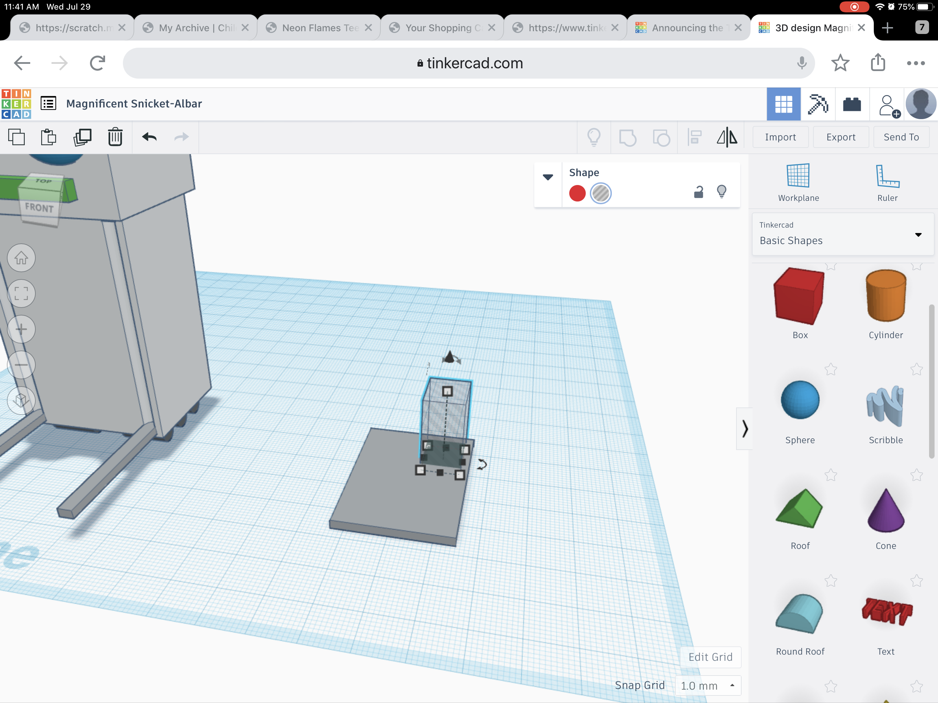Click the design name Magnificent Snicket-Albar
The width and height of the screenshot is (938, 703).
pyautogui.click(x=134, y=103)
